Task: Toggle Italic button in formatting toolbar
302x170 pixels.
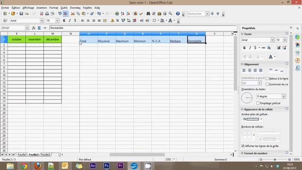Action: point(69,21)
